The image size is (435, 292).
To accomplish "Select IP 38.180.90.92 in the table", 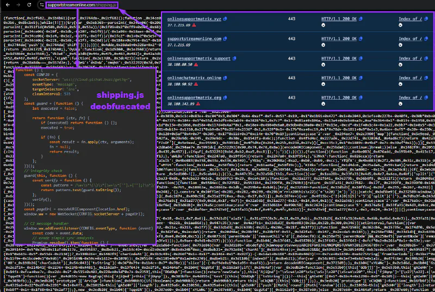I will pos(180,84).
